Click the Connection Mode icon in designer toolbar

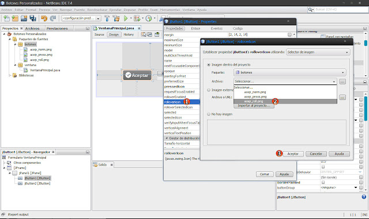(150, 34)
